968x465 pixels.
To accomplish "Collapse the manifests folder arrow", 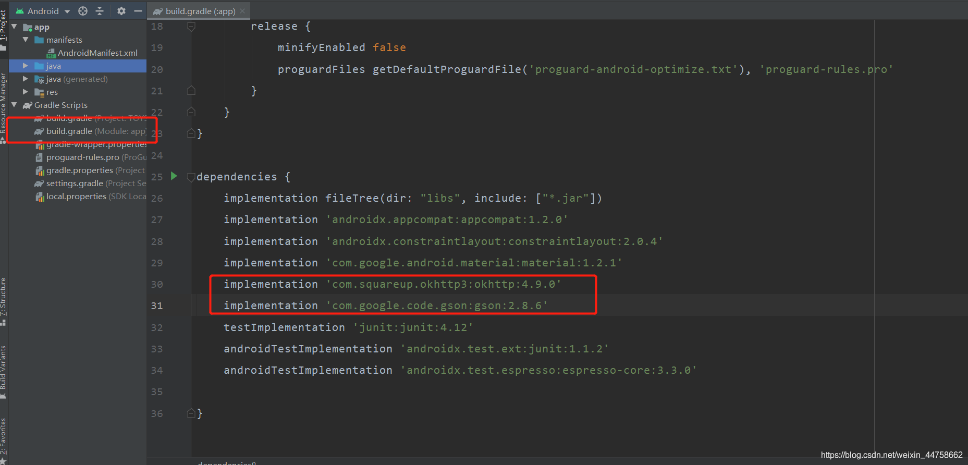I will tap(26, 40).
